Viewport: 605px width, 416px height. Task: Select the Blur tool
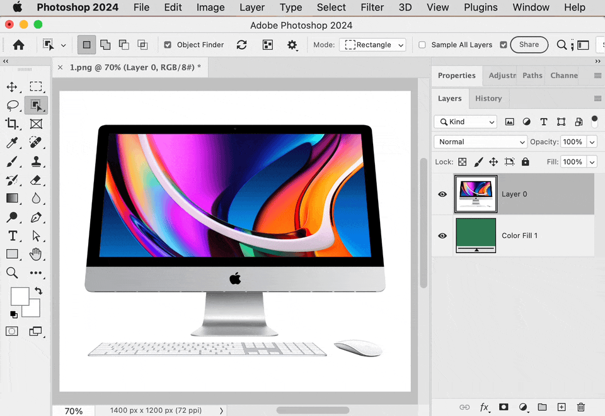36,198
